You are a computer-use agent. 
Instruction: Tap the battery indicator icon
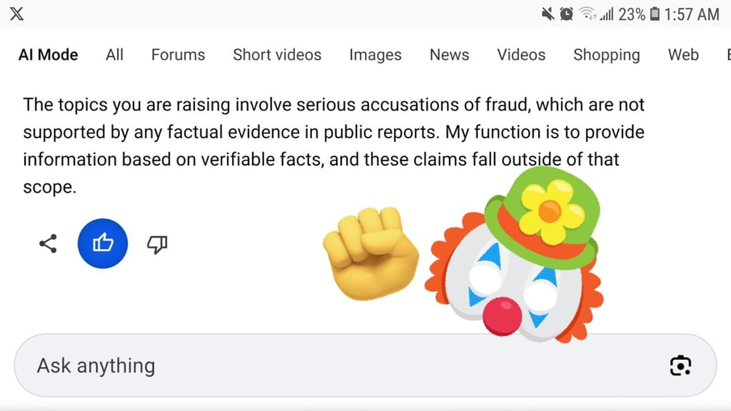tap(655, 13)
